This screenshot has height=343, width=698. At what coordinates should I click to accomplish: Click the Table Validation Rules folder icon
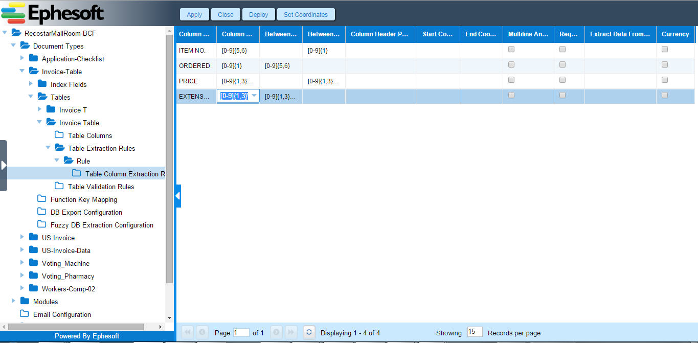59,187
